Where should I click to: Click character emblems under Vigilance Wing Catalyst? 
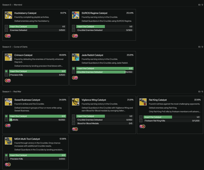click(75, 129)
